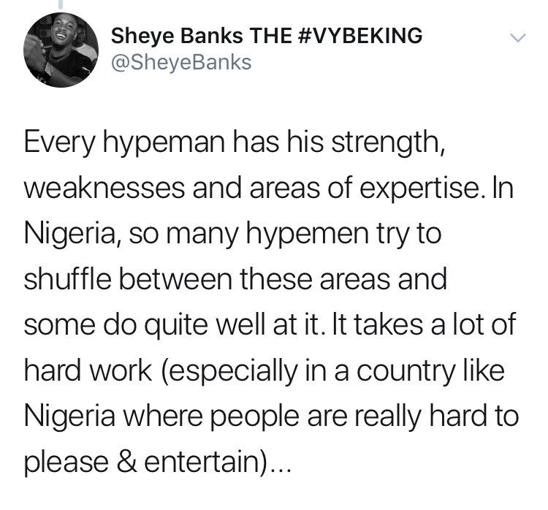The image size is (548, 510).
Task: Click Sheye Banks' profile avatar photo
Action: tap(61, 50)
